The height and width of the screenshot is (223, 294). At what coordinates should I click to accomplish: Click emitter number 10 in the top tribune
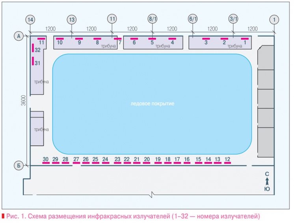click(x=60, y=42)
